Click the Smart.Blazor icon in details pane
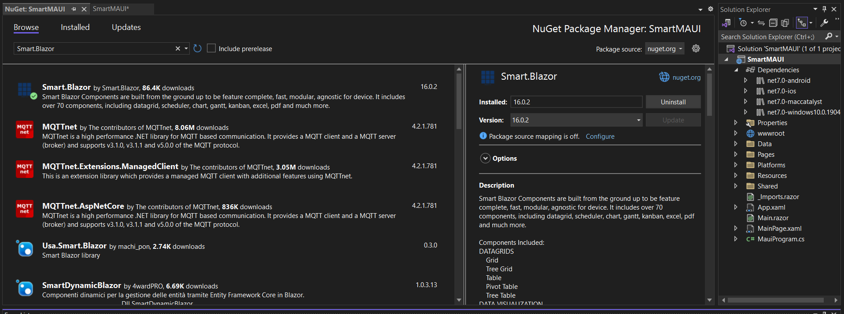844x314 pixels. [488, 77]
